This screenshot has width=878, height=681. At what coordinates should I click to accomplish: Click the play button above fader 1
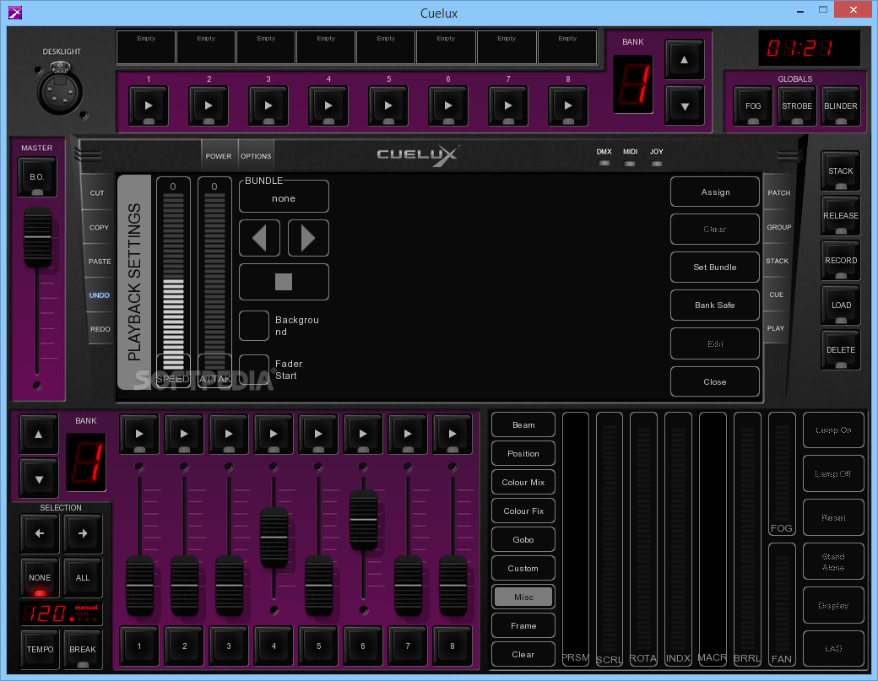click(138, 434)
